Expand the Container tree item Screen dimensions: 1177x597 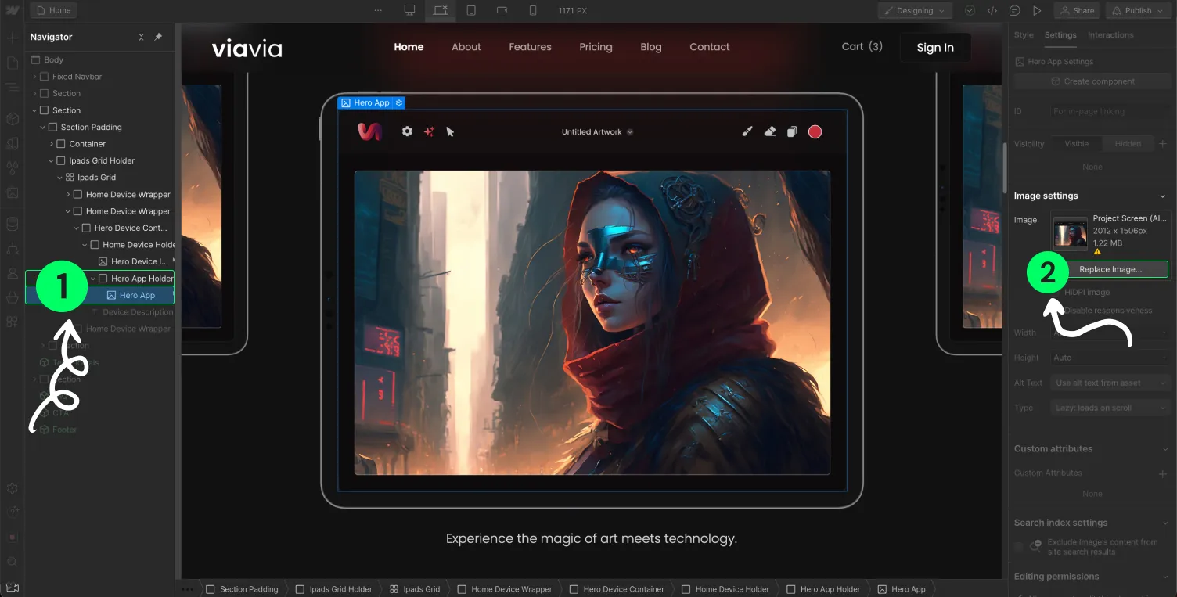click(52, 144)
